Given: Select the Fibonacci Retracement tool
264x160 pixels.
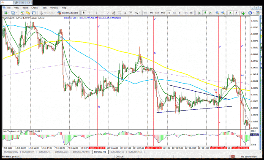Looking at the screenshot, I should [120, 13].
